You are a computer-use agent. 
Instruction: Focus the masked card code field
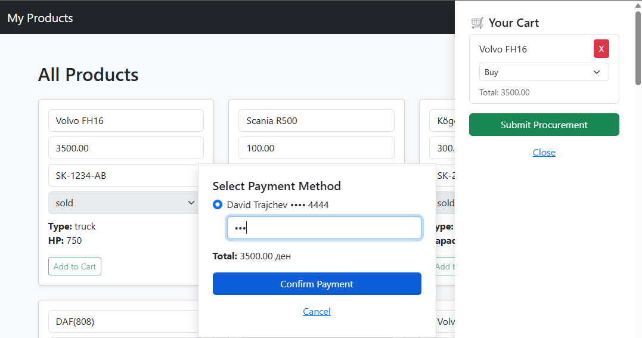click(x=324, y=228)
